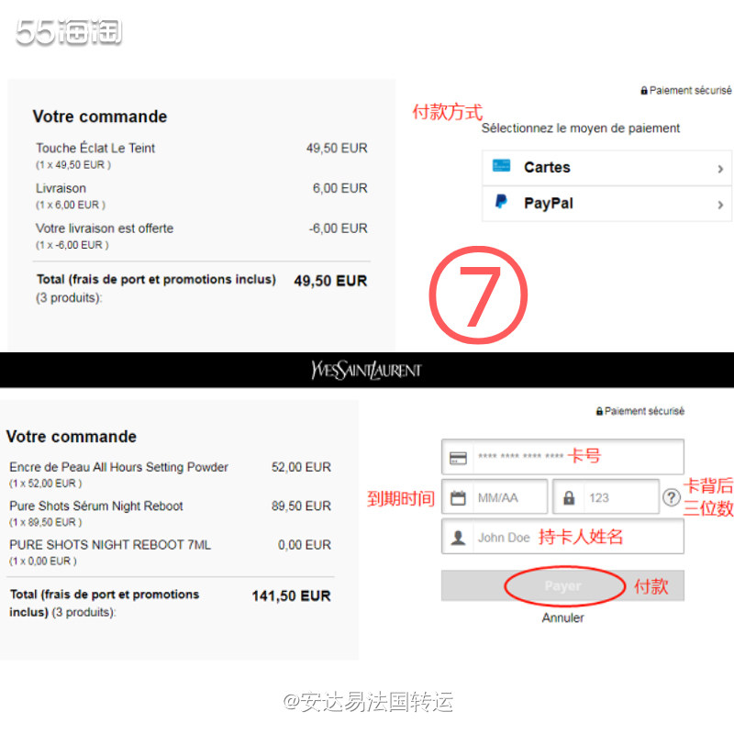Viewport: 734px width, 734px height.
Task: Click the lock icon of upper Paiement sécurisé
Action: (x=644, y=90)
